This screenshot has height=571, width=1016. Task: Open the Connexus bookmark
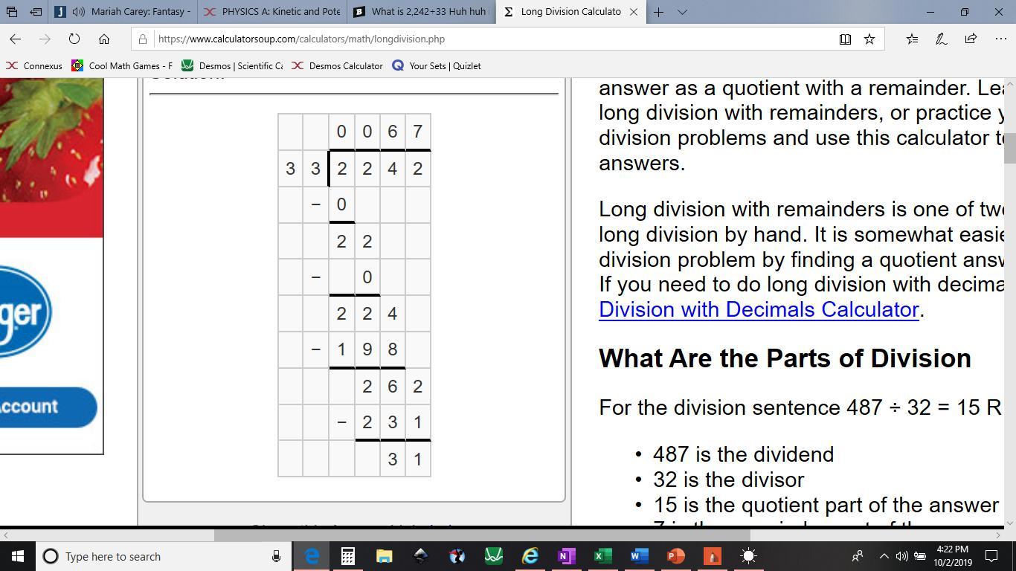coord(35,66)
